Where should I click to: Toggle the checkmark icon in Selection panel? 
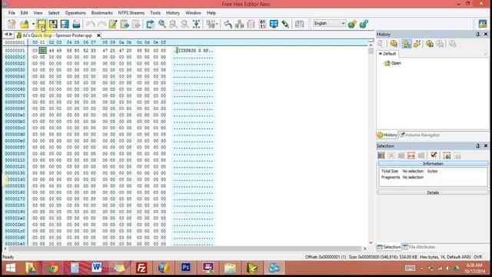434,155
